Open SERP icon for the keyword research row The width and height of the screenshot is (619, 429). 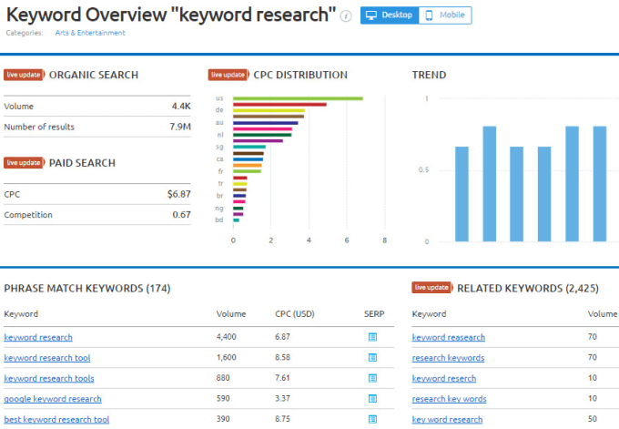[x=372, y=337]
